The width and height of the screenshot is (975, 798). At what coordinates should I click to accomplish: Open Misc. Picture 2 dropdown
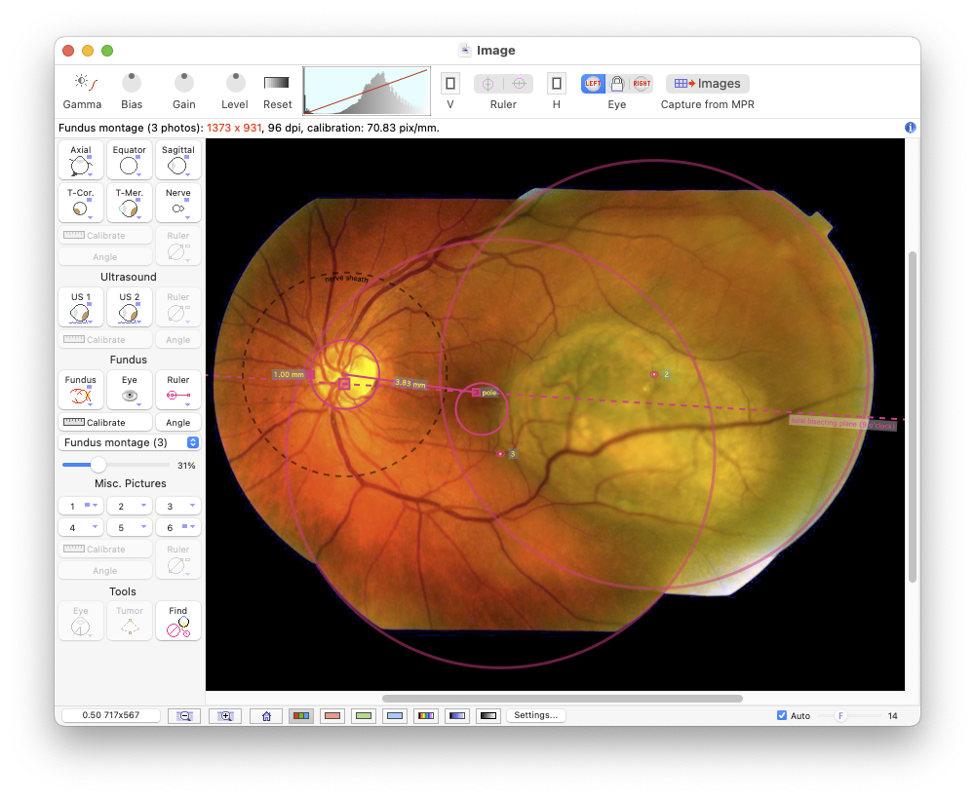pos(130,506)
